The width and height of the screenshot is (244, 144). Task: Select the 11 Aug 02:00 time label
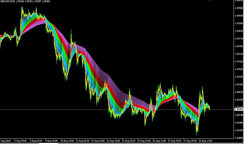point(83,141)
